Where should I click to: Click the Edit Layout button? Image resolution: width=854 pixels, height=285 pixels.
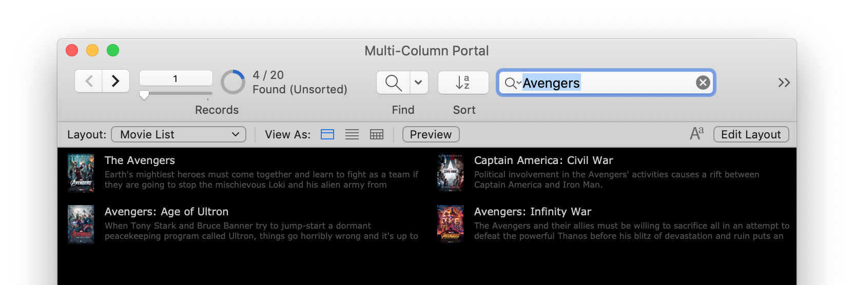(751, 134)
